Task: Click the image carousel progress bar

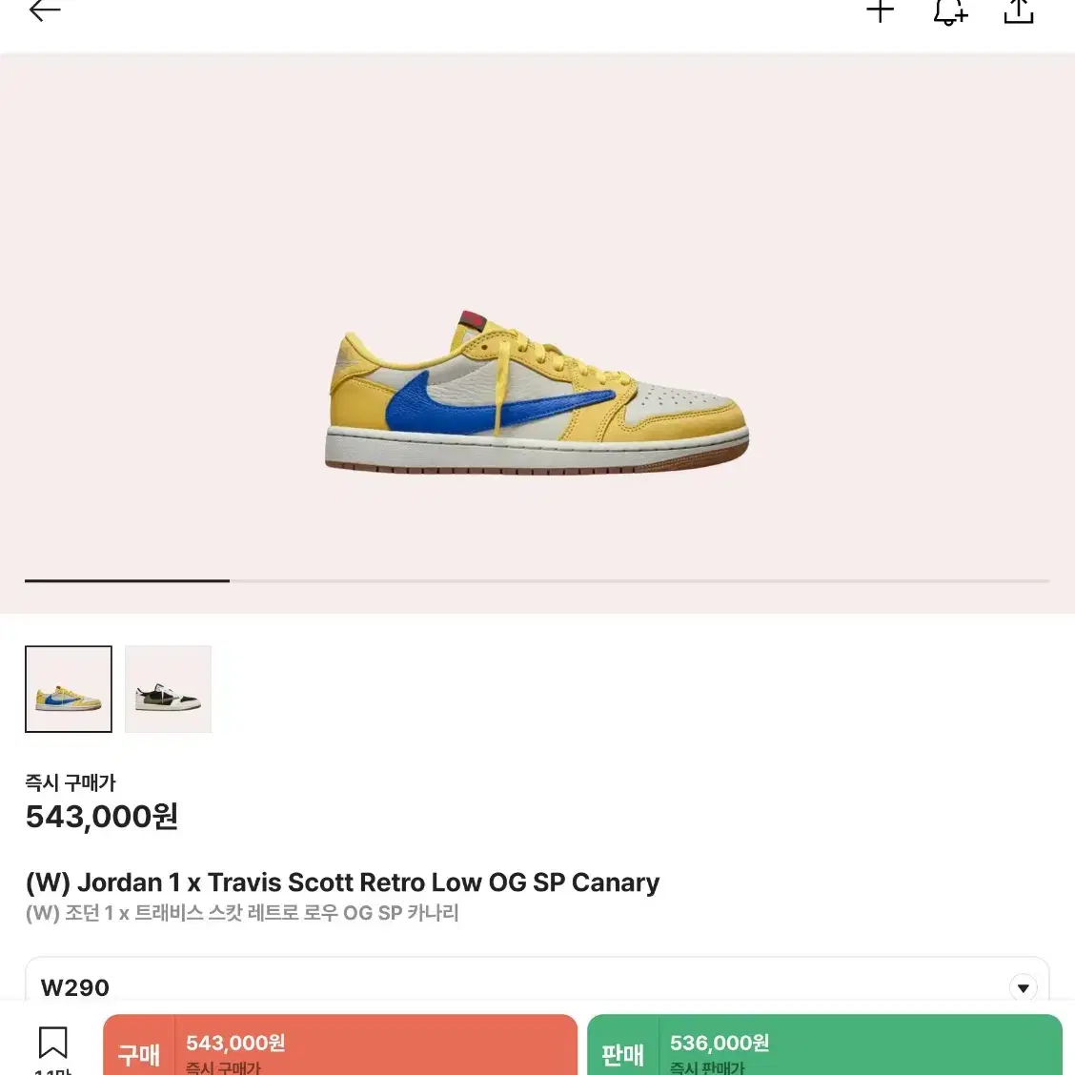Action: point(537,580)
